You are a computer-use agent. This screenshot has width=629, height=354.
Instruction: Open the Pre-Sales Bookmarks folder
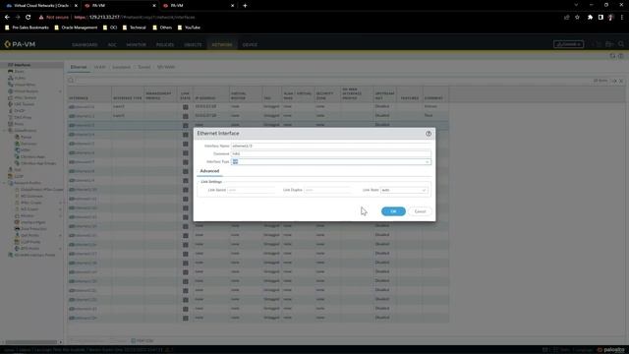point(27,28)
